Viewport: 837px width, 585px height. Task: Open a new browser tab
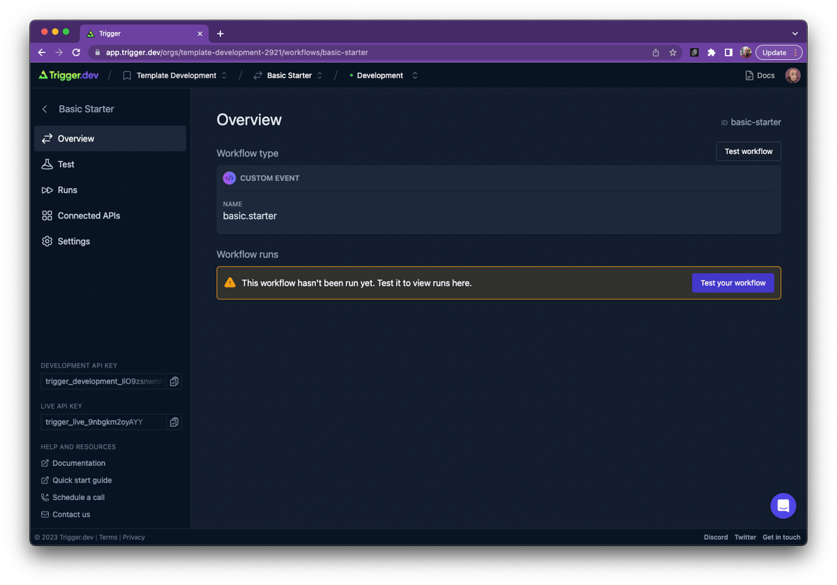point(220,33)
